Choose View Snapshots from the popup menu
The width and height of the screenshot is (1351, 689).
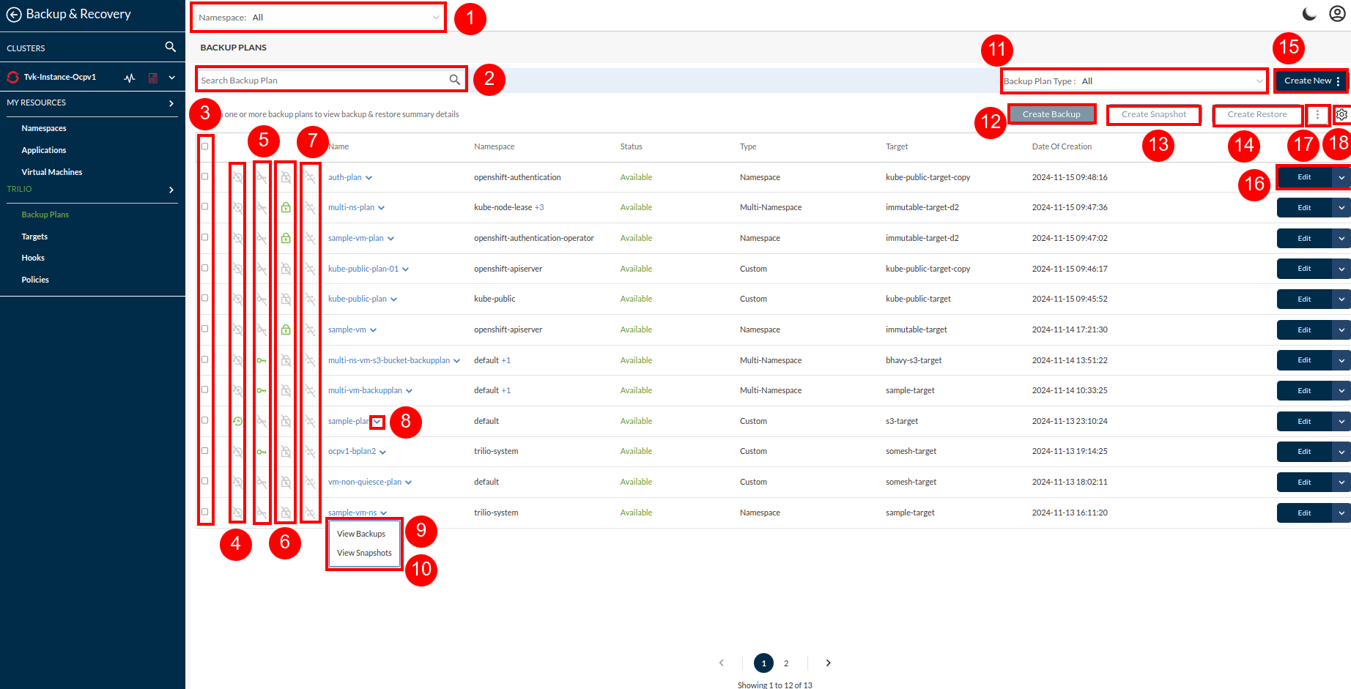(364, 553)
